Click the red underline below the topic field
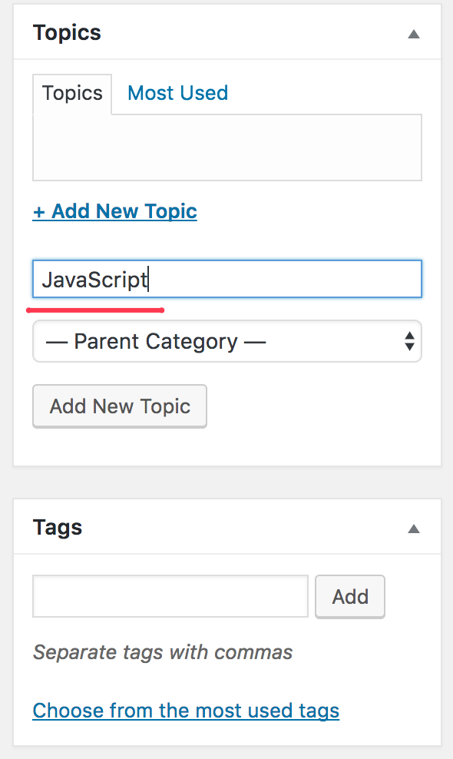 pos(95,310)
